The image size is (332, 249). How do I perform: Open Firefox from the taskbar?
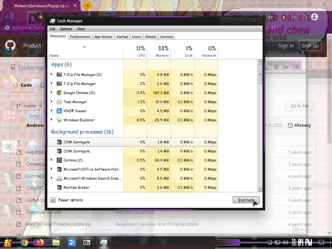click(x=40, y=243)
